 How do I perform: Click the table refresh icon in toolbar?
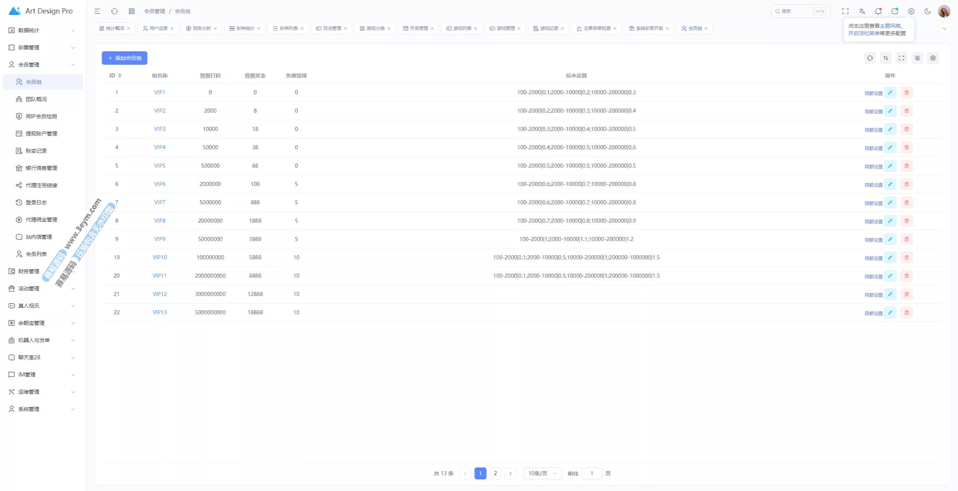[870, 58]
